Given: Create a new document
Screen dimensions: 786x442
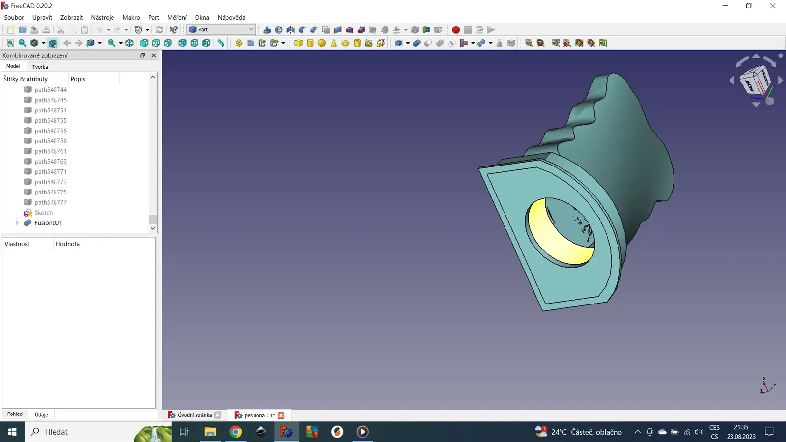Looking at the screenshot, I should coord(11,30).
